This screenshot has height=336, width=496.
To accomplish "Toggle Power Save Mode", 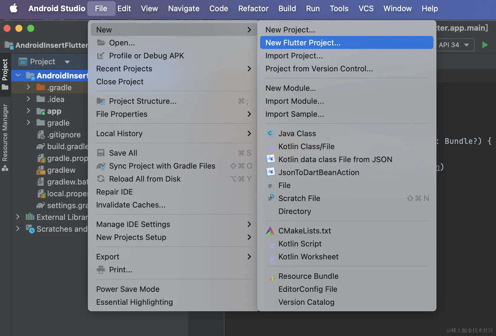I will [174, 289].
